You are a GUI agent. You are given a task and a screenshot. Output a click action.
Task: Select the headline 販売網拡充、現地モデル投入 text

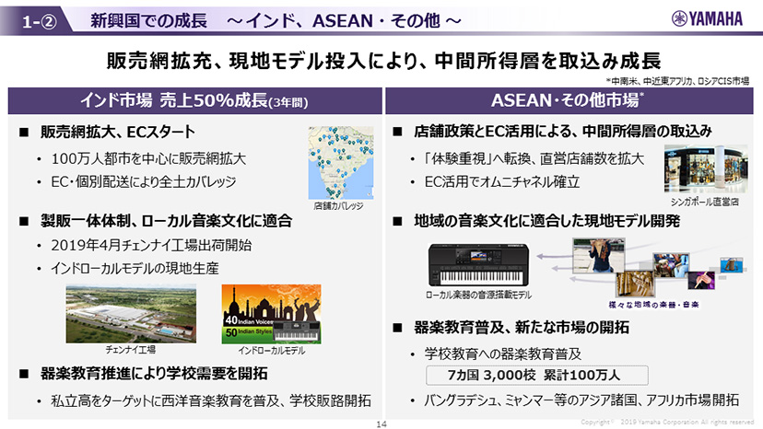pyautogui.click(x=381, y=62)
